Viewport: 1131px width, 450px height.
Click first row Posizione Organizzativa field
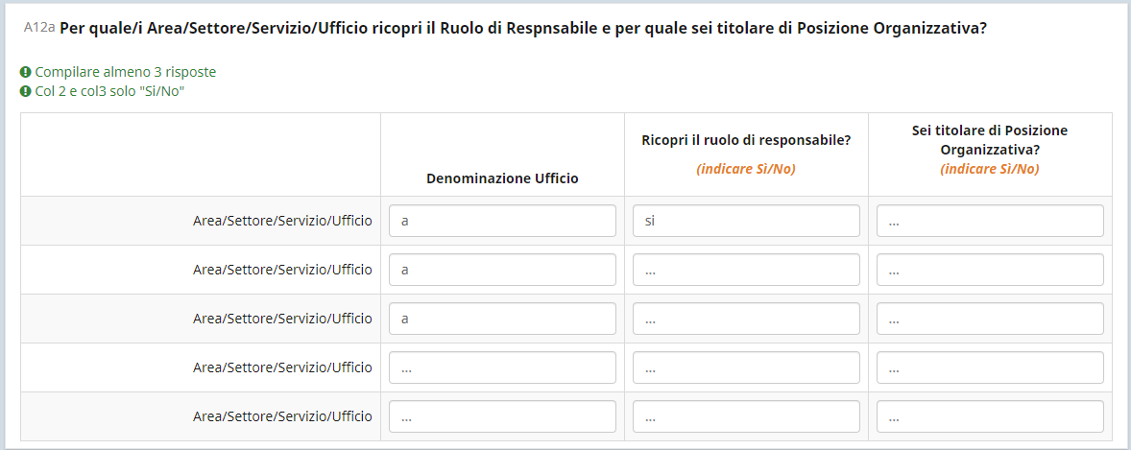pyautogui.click(x=990, y=221)
